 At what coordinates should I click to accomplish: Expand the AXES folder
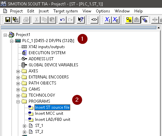pyautogui.click(x=18, y=71)
